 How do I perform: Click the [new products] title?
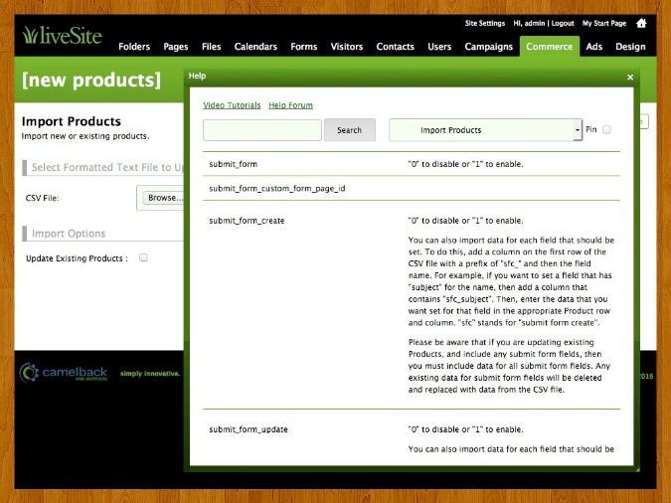(91, 81)
